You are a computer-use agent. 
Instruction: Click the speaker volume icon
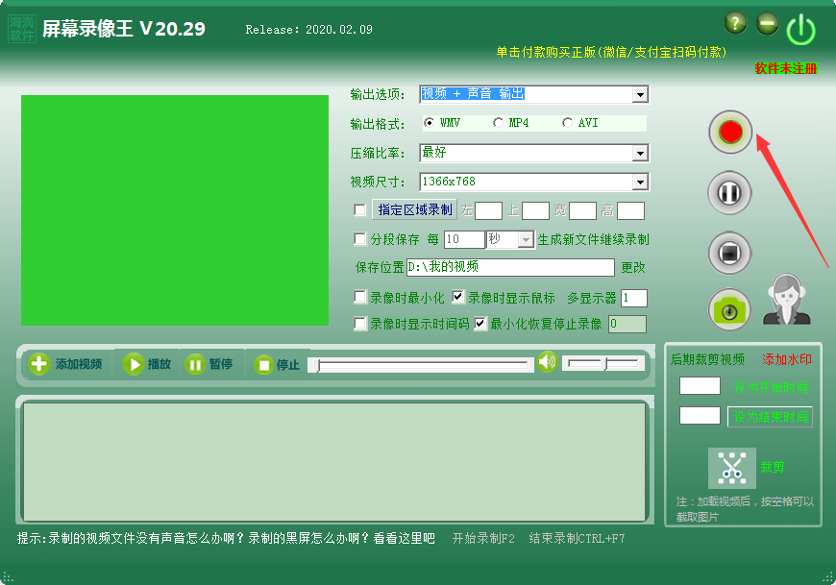click(x=546, y=363)
